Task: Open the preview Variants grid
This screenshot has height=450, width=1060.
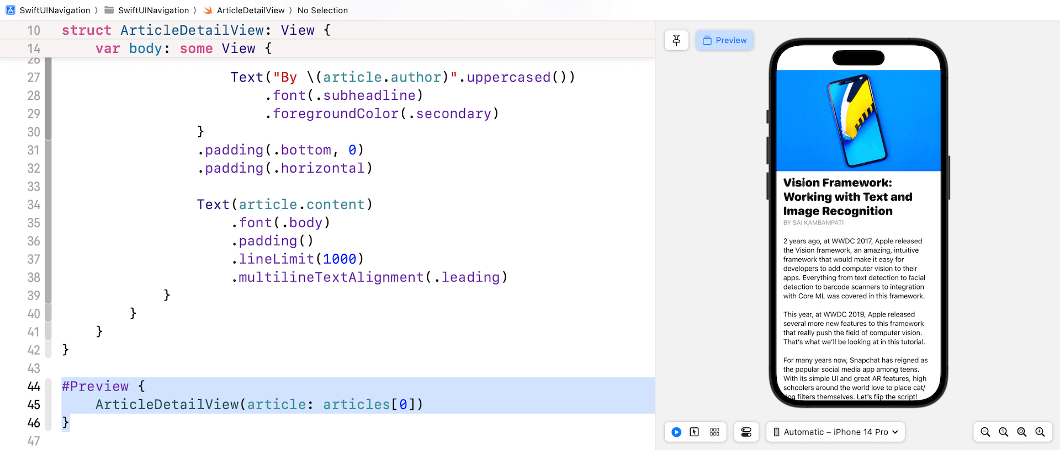Action: [714, 432]
